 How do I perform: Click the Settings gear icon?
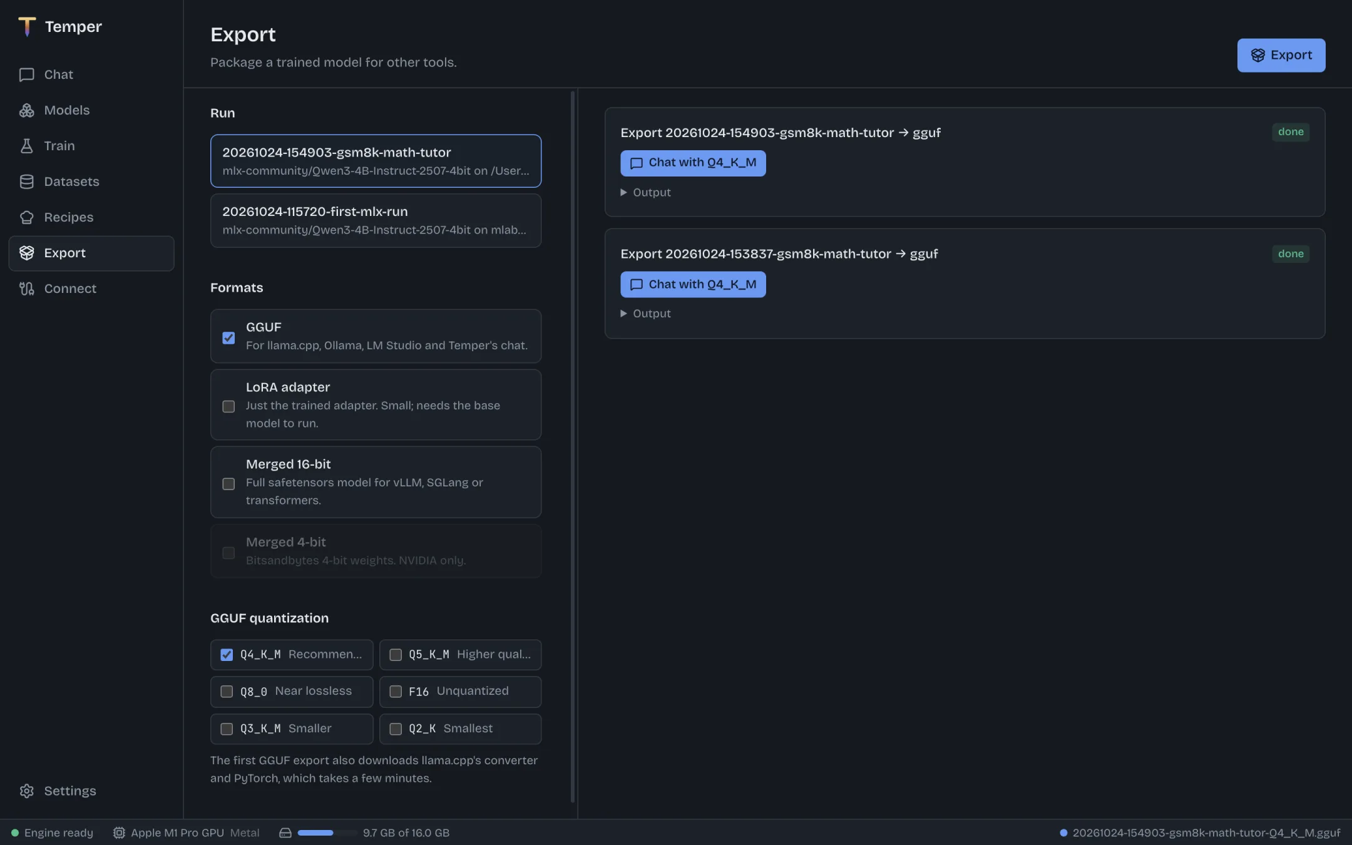26,791
